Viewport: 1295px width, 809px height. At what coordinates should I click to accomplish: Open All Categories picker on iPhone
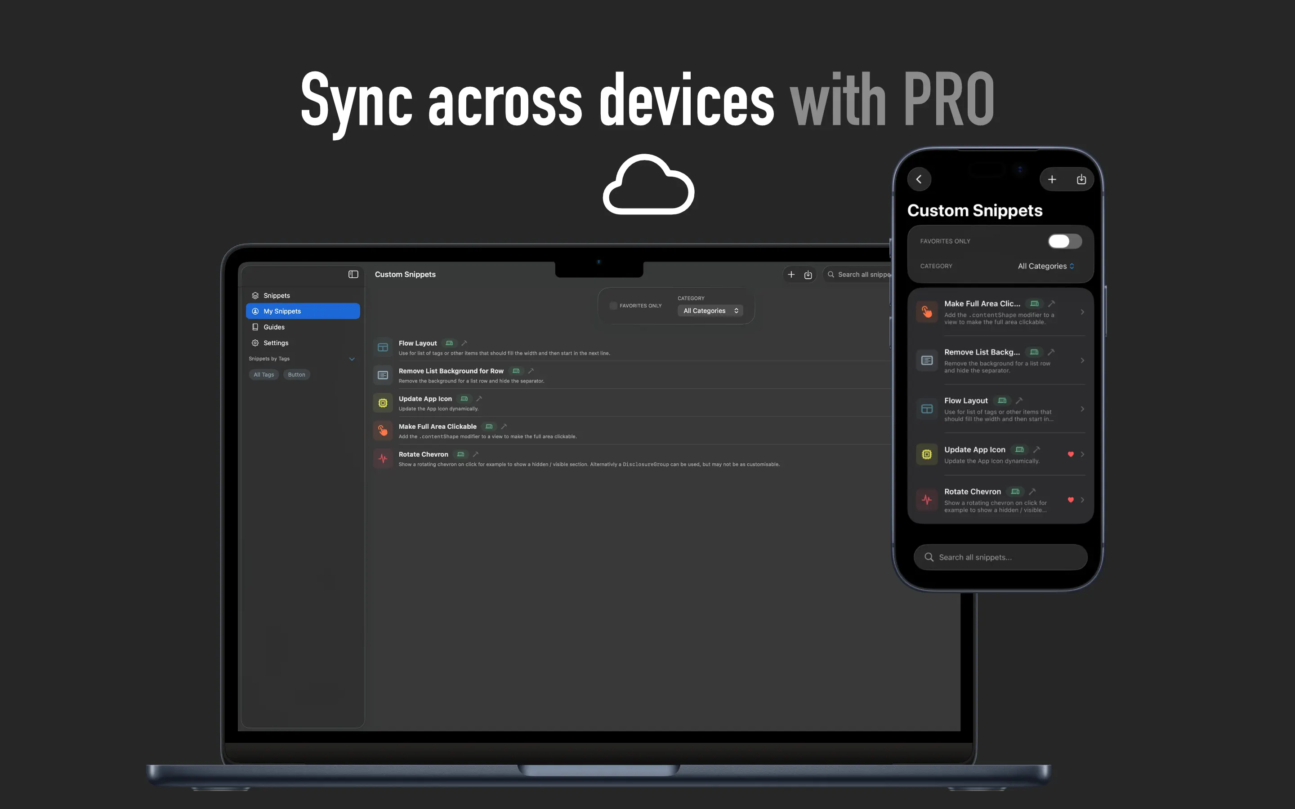1045,266
